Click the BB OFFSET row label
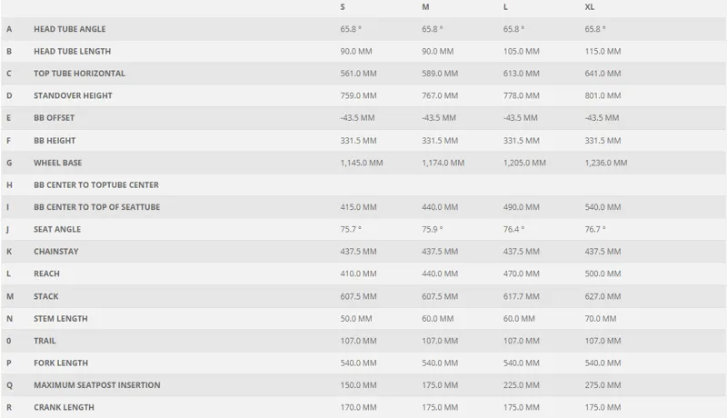 54,118
